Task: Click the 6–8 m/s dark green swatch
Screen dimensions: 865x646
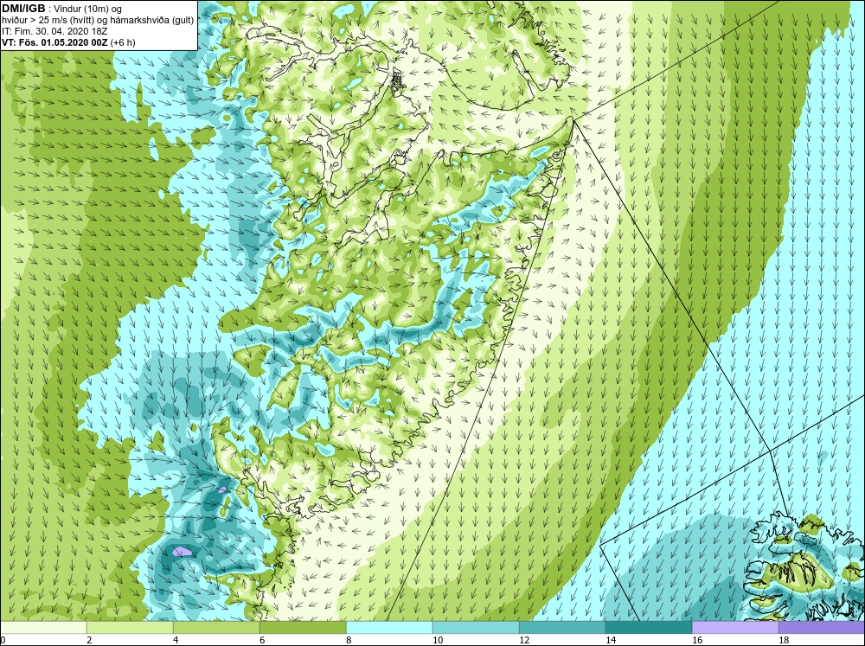Action: (303, 628)
